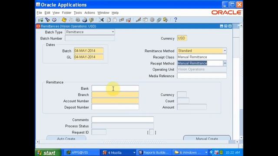The height and width of the screenshot is (156, 278).
Task: Click the vertical scrollbar down arrow
Action: pyautogui.click(x=241, y=138)
